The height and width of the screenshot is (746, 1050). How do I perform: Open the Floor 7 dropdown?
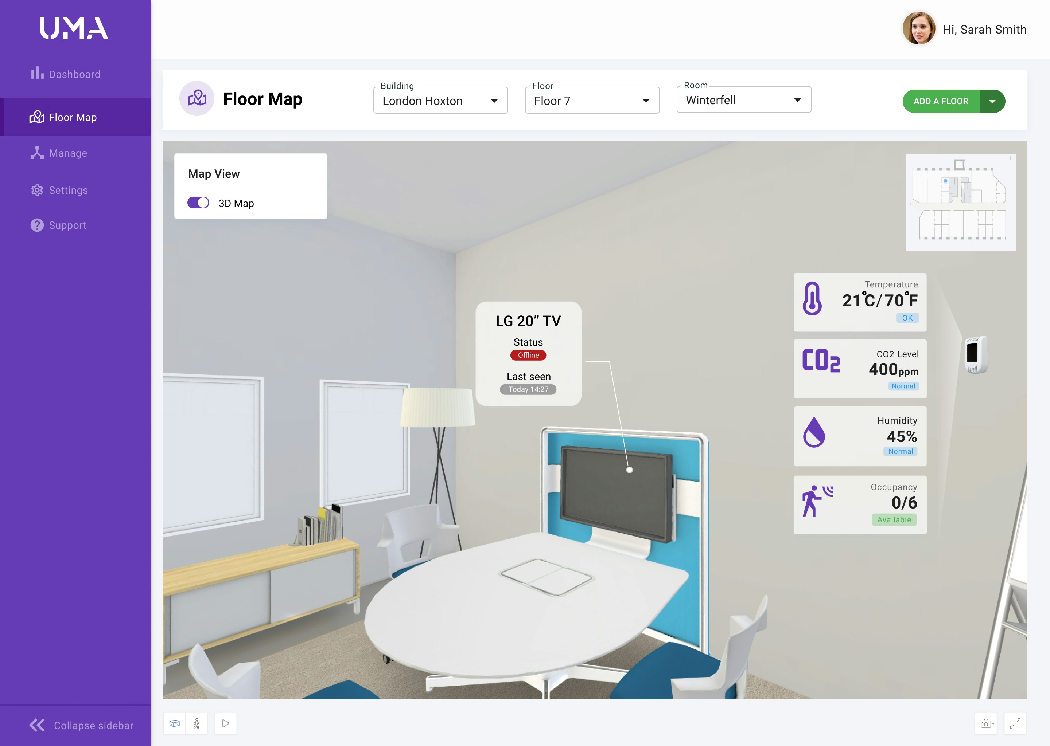(592, 101)
